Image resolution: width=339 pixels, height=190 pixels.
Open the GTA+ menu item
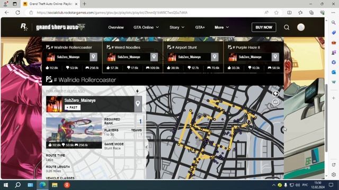[x=200, y=27]
